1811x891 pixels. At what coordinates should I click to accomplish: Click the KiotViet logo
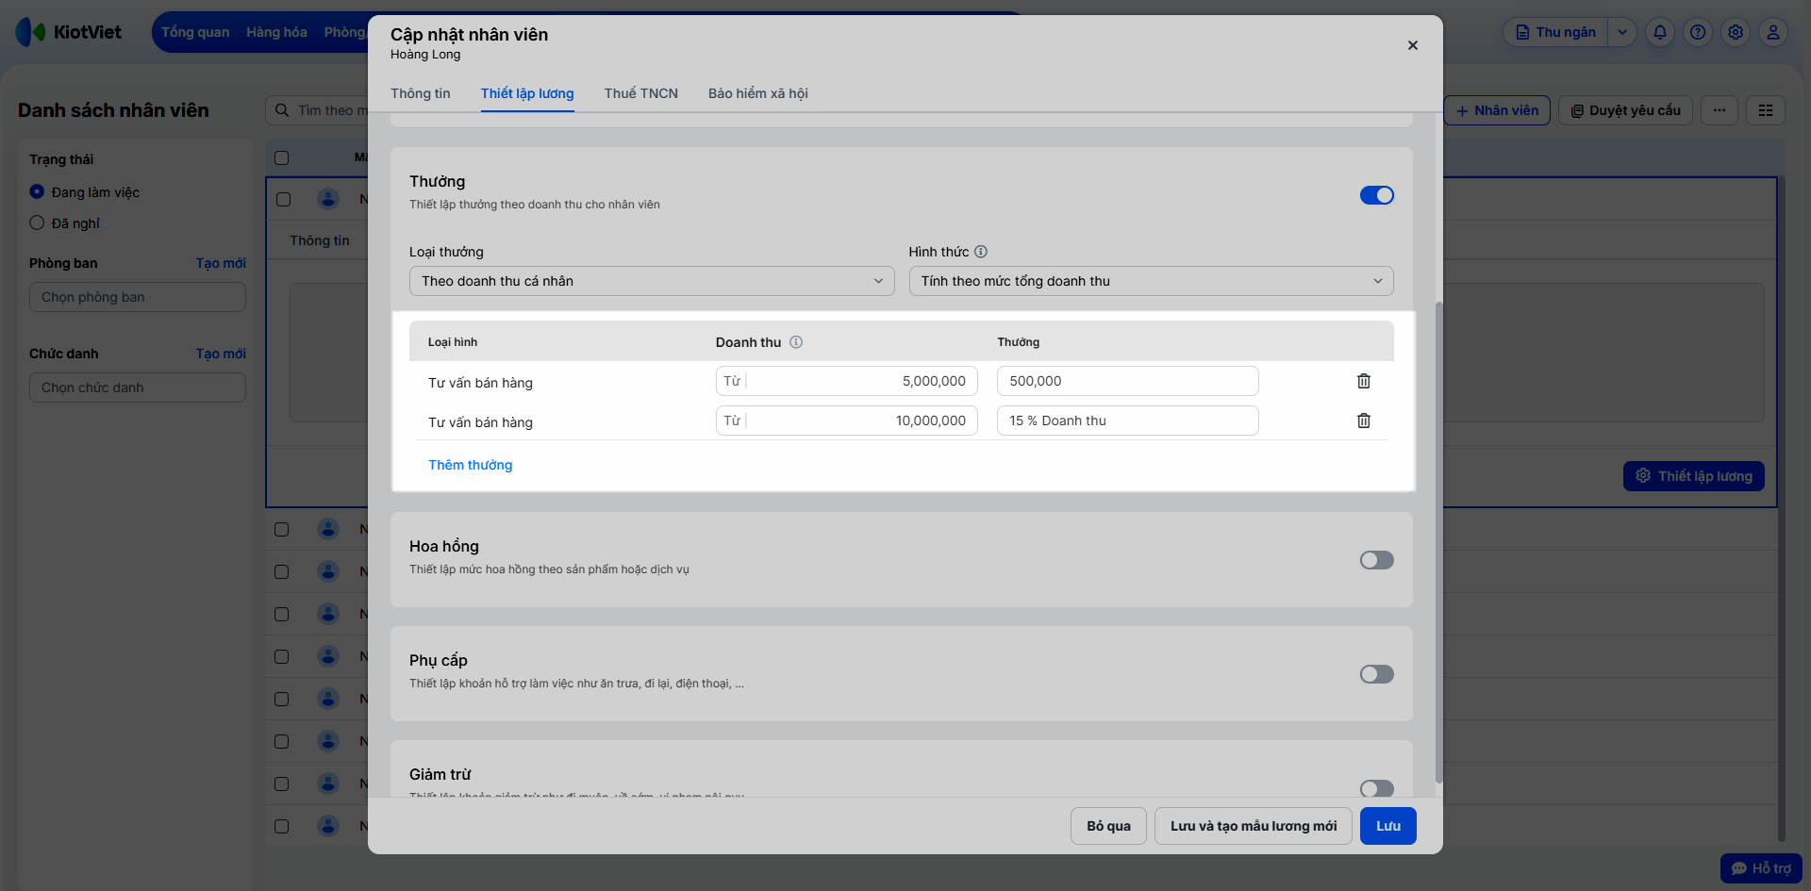click(x=69, y=32)
